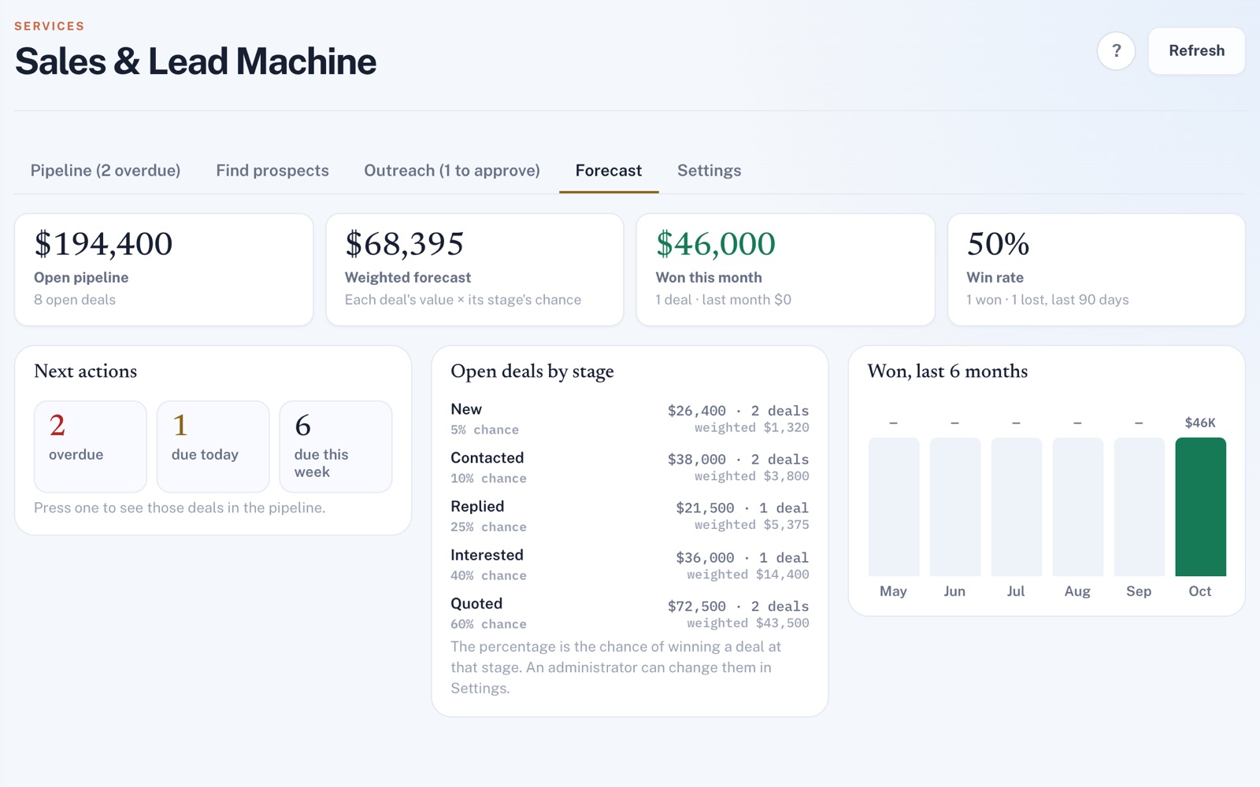Click the May bar in Won chart

click(x=893, y=507)
